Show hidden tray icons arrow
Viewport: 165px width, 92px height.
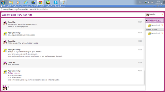tap(143, 2)
